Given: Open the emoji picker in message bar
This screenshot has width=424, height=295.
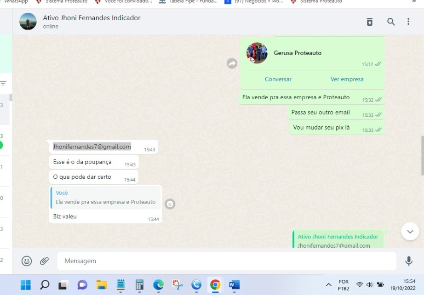Looking at the screenshot, I should point(27,261).
